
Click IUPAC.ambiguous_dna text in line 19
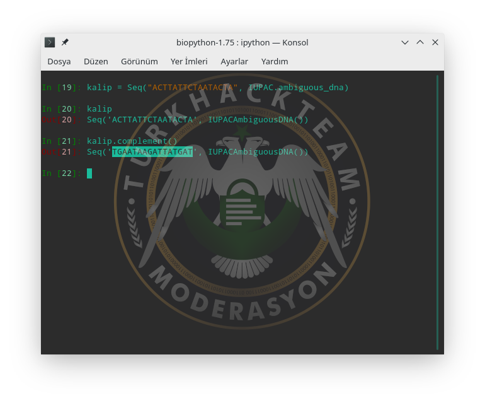coord(298,88)
